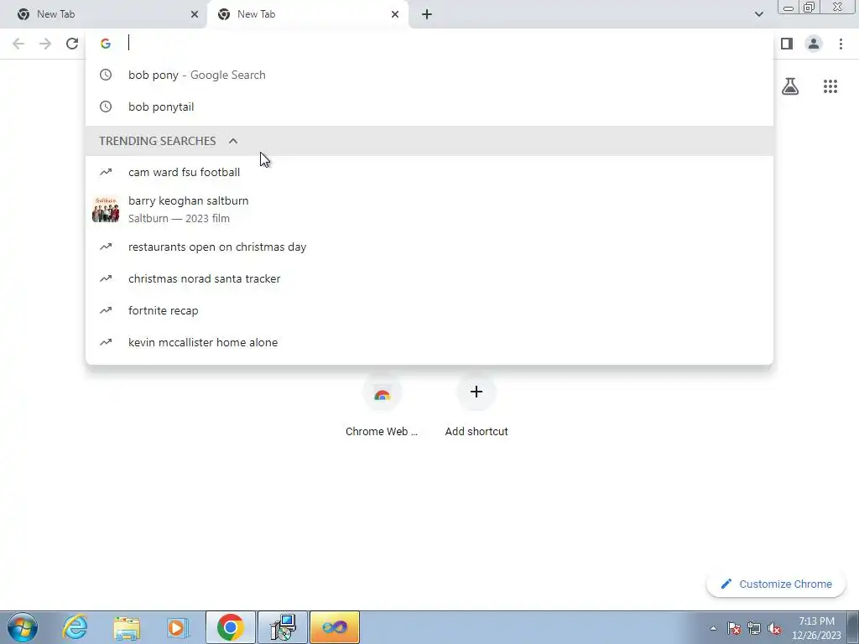Image resolution: width=859 pixels, height=644 pixels.
Task: Pick the 'fortnite recap' trending search
Action: (x=429, y=310)
